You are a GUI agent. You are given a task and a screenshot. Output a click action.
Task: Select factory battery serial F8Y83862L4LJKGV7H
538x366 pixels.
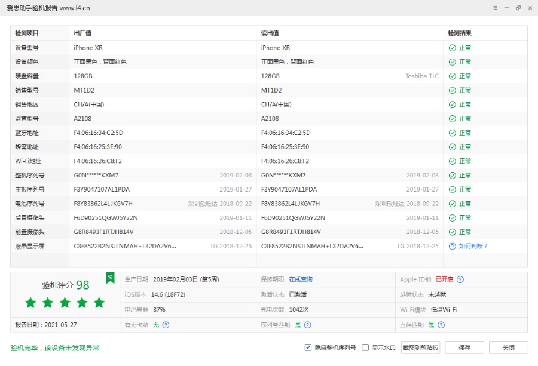click(x=103, y=204)
